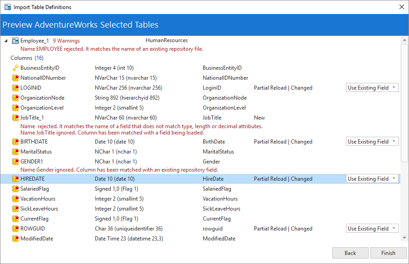Click the column icon beside OrganizationNode

(x=15, y=98)
